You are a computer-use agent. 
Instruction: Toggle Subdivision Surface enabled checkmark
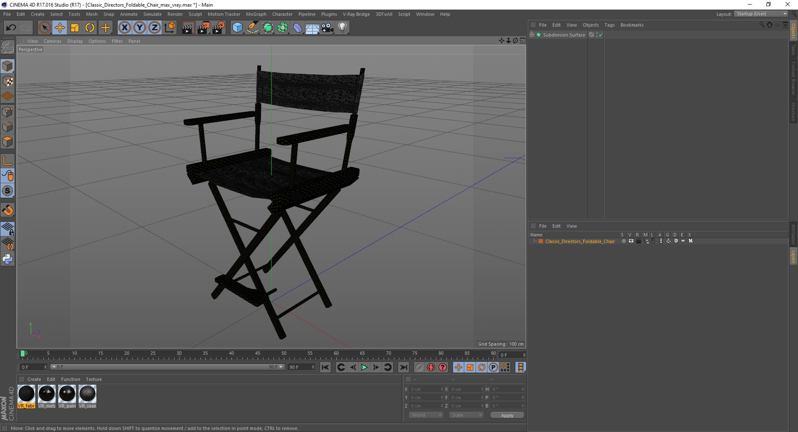click(601, 35)
